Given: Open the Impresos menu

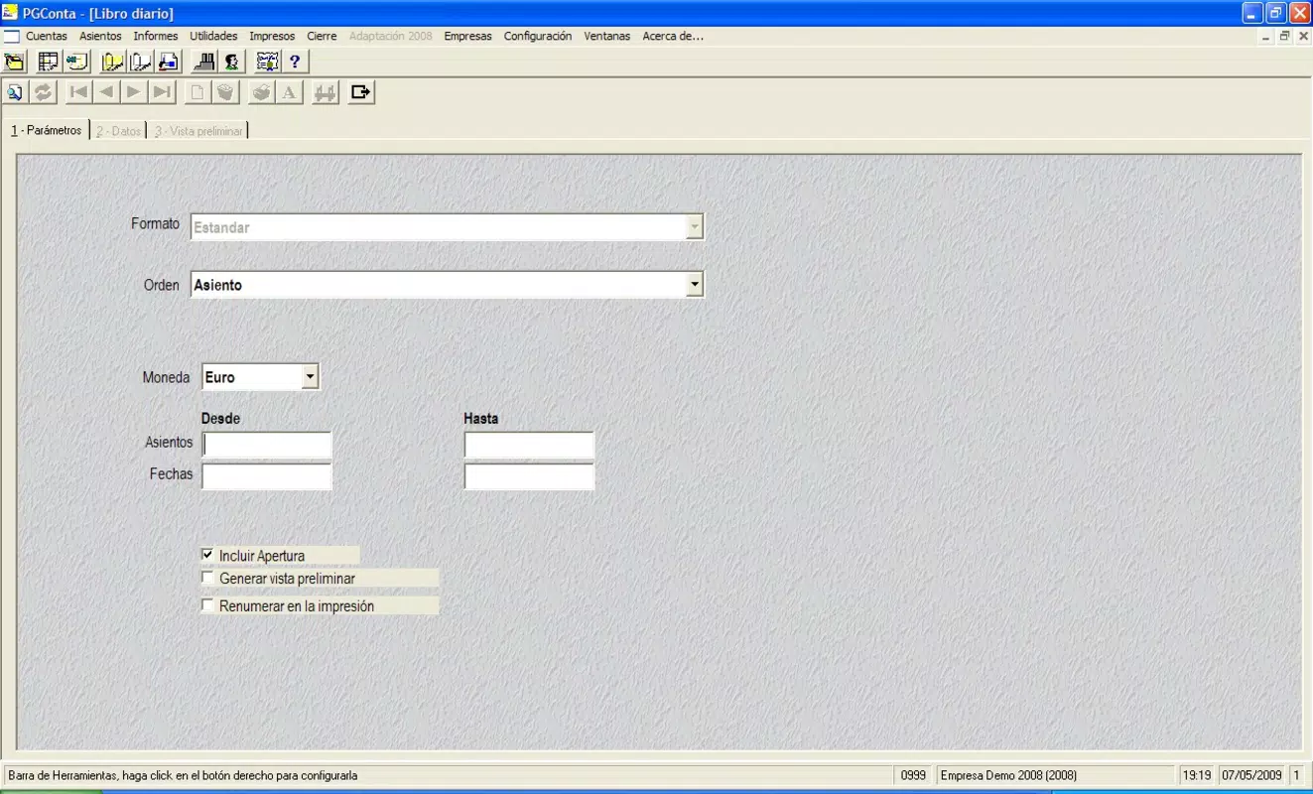Looking at the screenshot, I should click(x=272, y=36).
